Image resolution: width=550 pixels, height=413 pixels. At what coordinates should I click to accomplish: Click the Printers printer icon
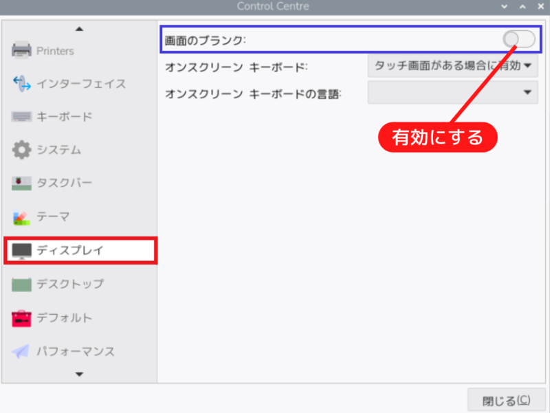(x=22, y=50)
